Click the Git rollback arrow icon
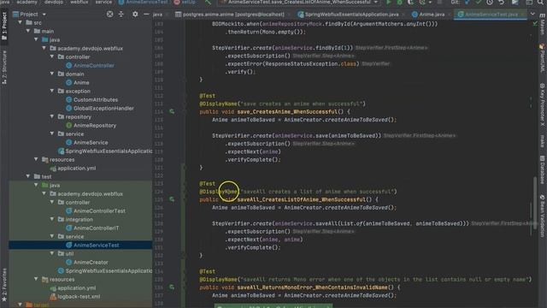This screenshot has width=547, height=308. 502,2
